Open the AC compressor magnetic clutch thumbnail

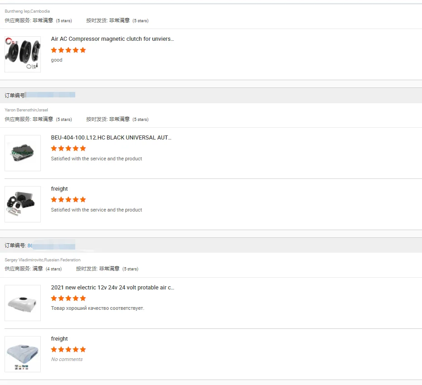click(23, 54)
